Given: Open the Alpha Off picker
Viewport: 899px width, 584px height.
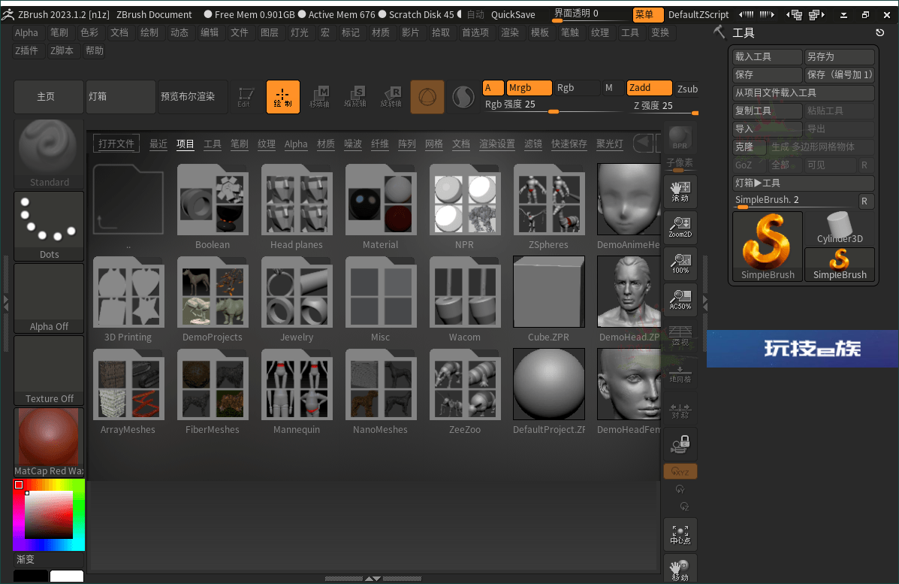Looking at the screenshot, I should tap(49, 298).
